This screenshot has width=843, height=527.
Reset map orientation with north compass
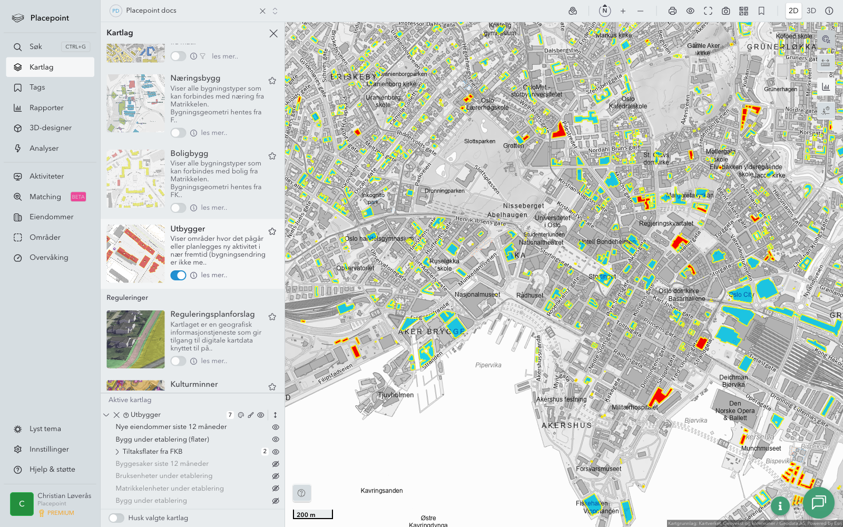(605, 11)
